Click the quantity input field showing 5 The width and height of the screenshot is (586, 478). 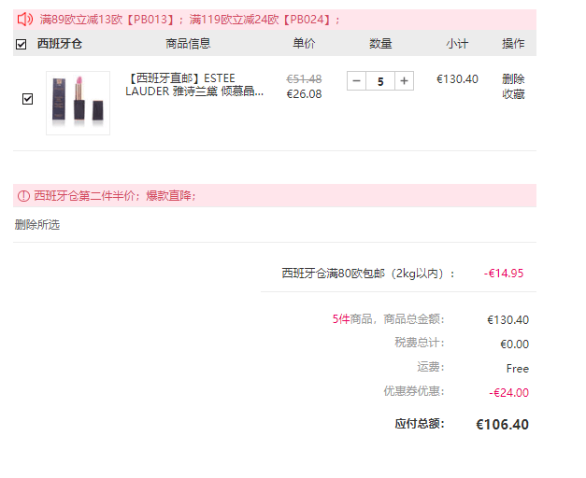[380, 80]
